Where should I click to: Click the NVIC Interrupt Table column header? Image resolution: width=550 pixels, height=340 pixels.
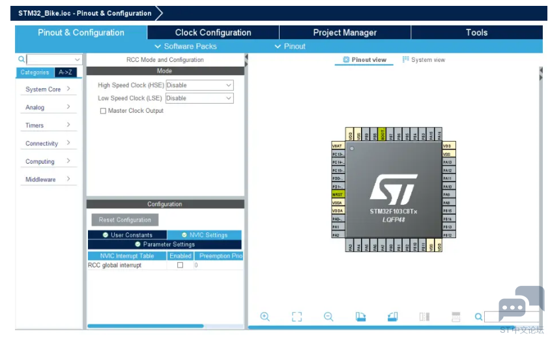[127, 256]
